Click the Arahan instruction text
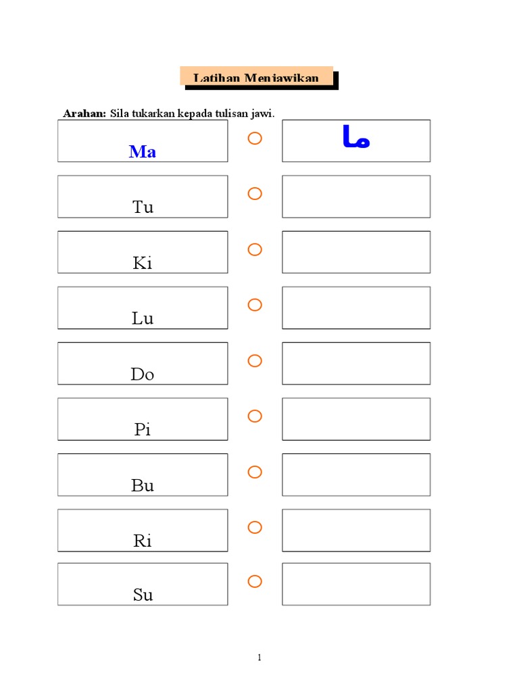Viewport: 519px width, 692px height. click(168, 114)
